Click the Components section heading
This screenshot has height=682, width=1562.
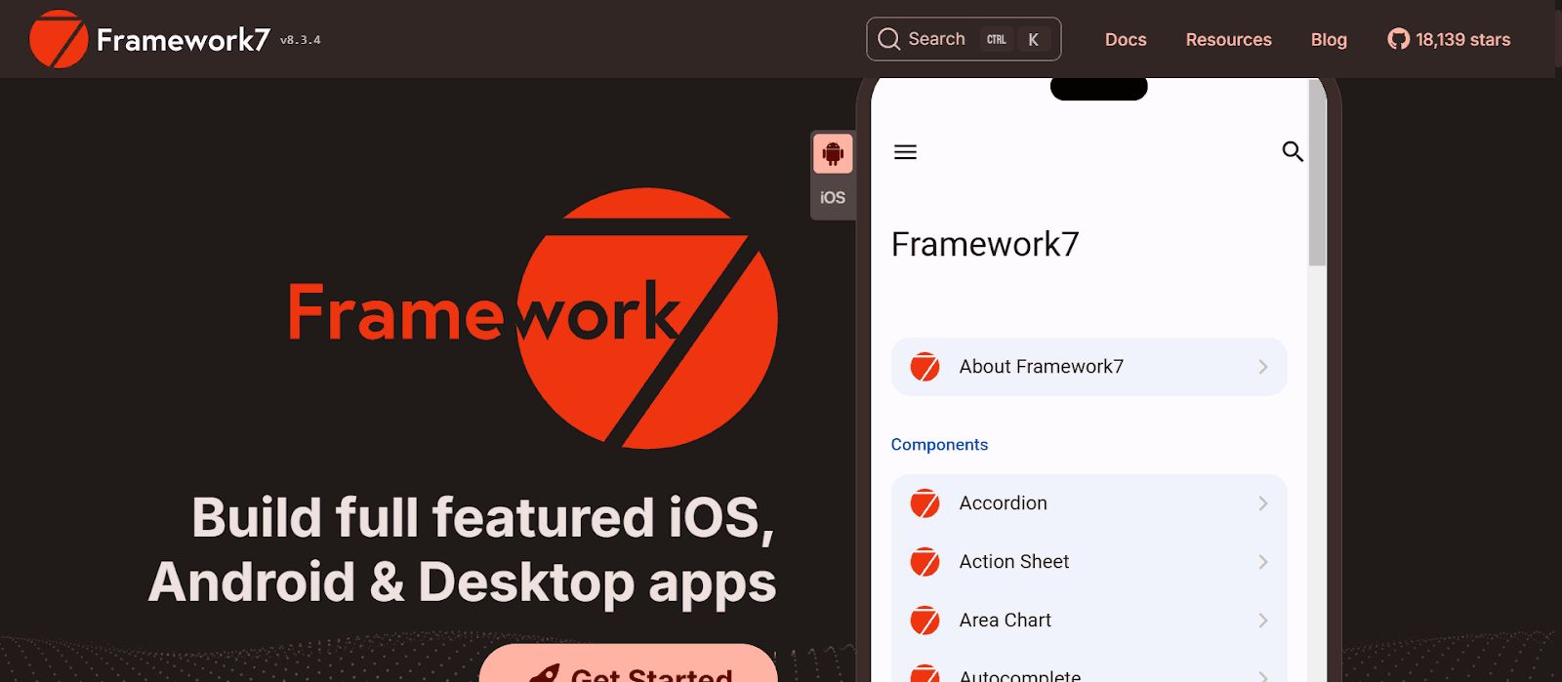coord(939,445)
